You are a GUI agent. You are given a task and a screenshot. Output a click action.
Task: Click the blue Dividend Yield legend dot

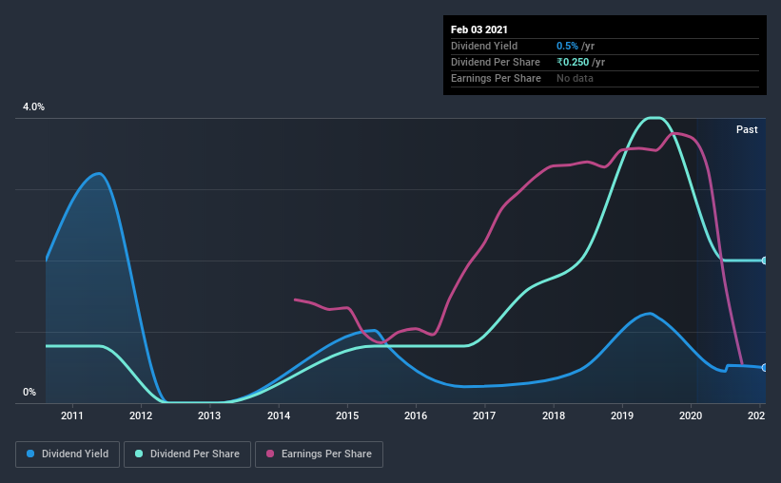(x=30, y=454)
